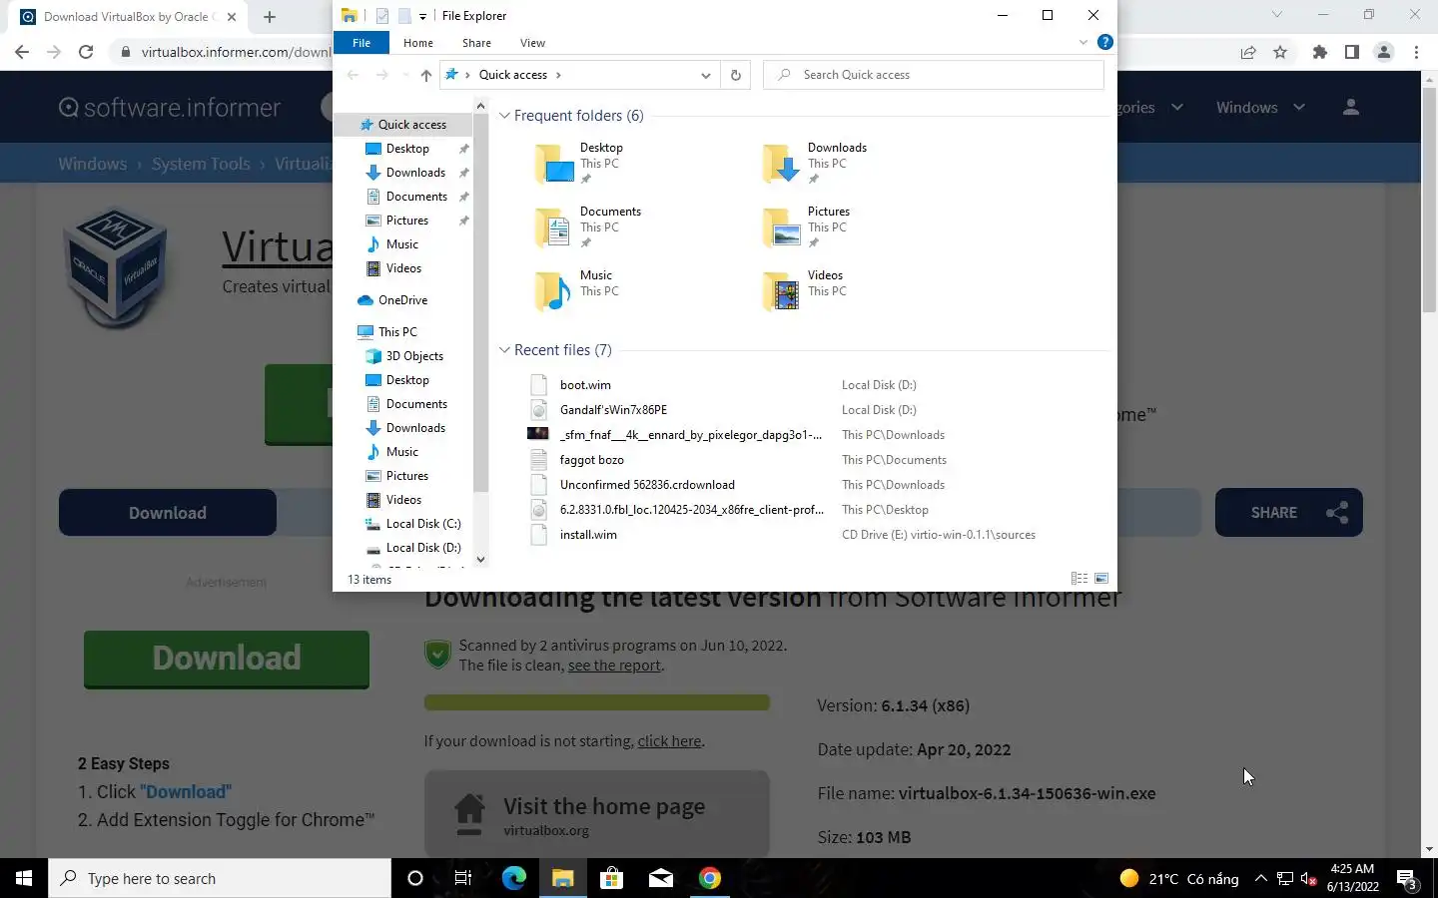Click Properties icon in quick access toolbar
1438x898 pixels.
click(x=382, y=16)
